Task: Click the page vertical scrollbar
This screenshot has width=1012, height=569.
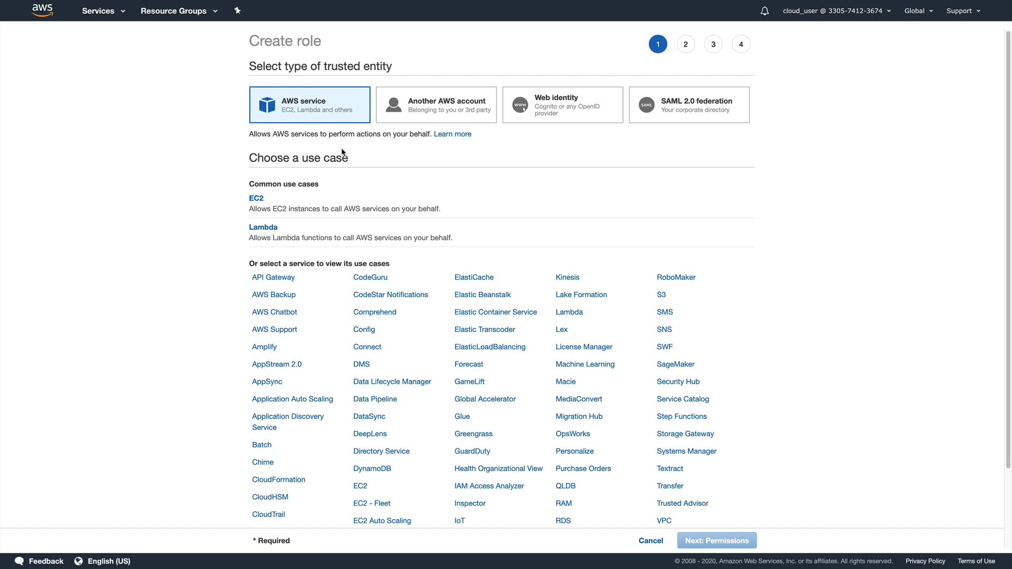Action: (1008, 248)
